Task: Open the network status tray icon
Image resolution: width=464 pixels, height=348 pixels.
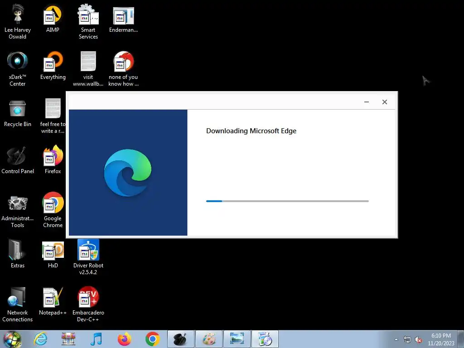Action: [407, 339]
